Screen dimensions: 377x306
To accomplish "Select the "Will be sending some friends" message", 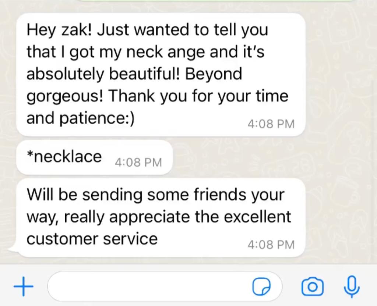I will [x=161, y=218].
